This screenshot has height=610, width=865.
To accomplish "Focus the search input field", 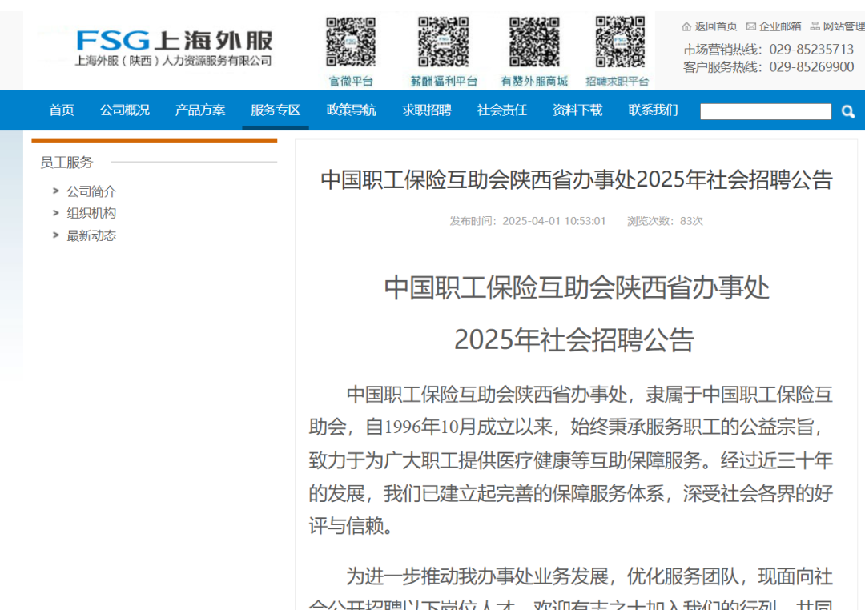I will [x=766, y=112].
